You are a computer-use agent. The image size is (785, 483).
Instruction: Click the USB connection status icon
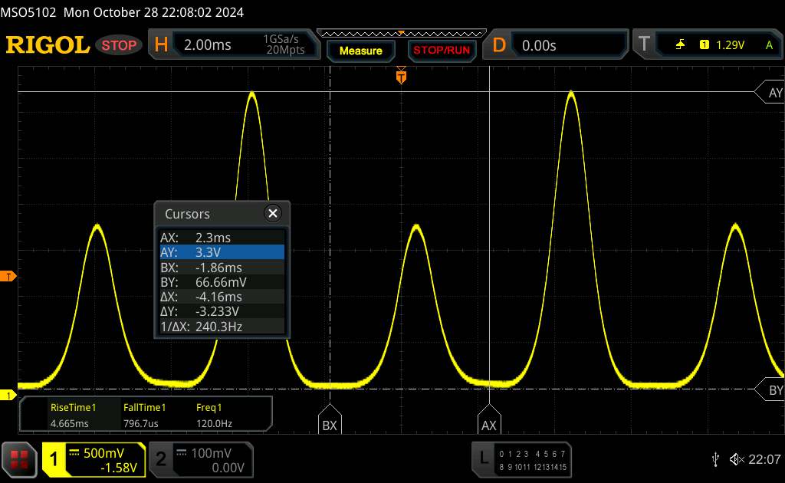[x=716, y=458]
